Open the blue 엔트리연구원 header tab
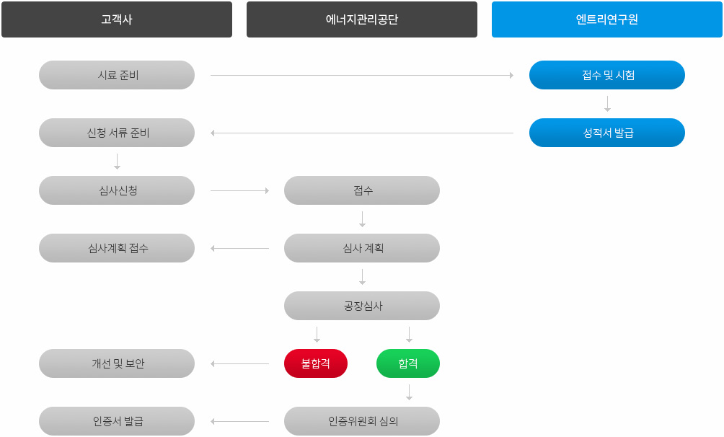Screen dimensions: 724x437 pyautogui.click(x=607, y=19)
